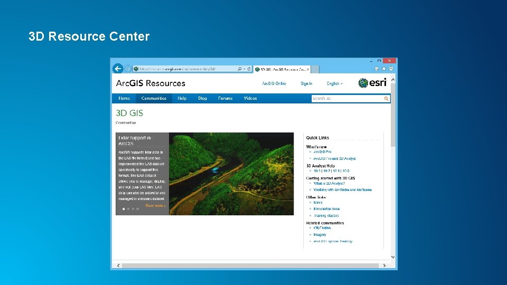The height and width of the screenshot is (285, 507).
Task: Click Read more in lidar banner
Action: pyautogui.click(x=155, y=205)
